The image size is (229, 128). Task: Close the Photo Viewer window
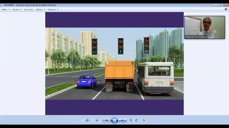pyautogui.click(x=226, y=5)
